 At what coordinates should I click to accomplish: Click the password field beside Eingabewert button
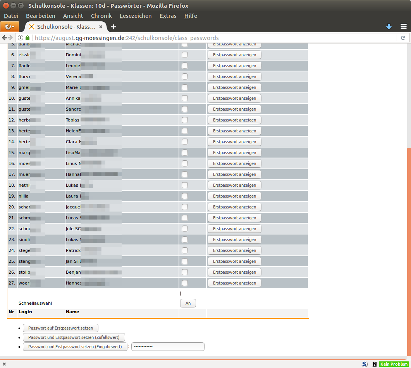pos(168,347)
